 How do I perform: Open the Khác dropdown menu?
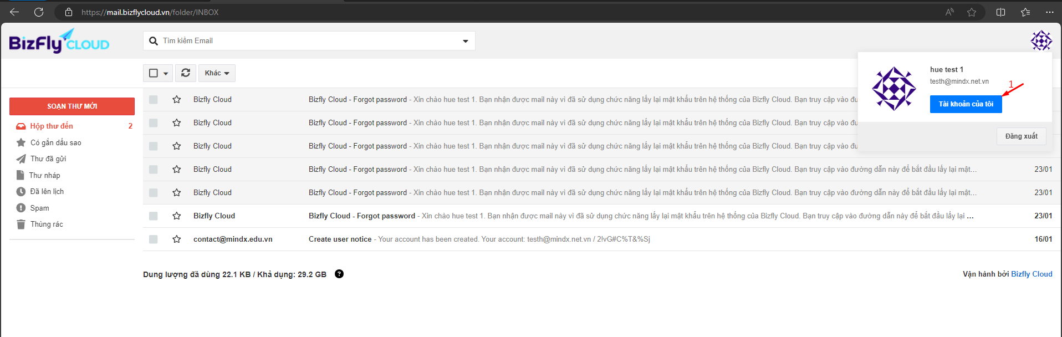tap(217, 73)
